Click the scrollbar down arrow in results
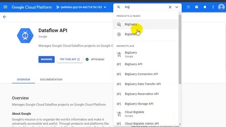Image resolution: width=226 pixels, height=127 pixels. click(180, 124)
